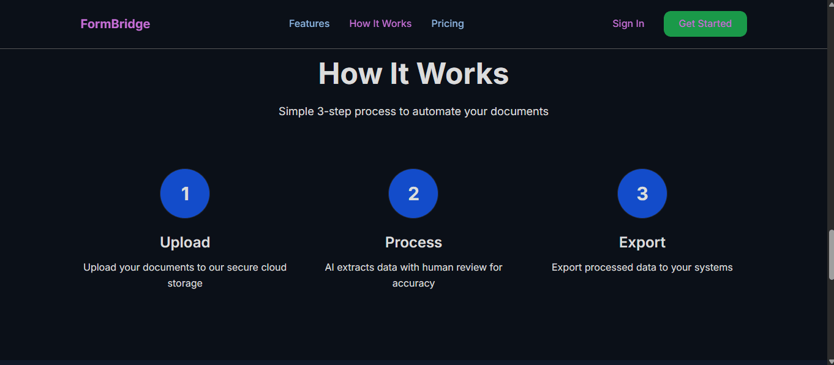Click the step 2 circle
This screenshot has width=834, height=365.
click(413, 194)
